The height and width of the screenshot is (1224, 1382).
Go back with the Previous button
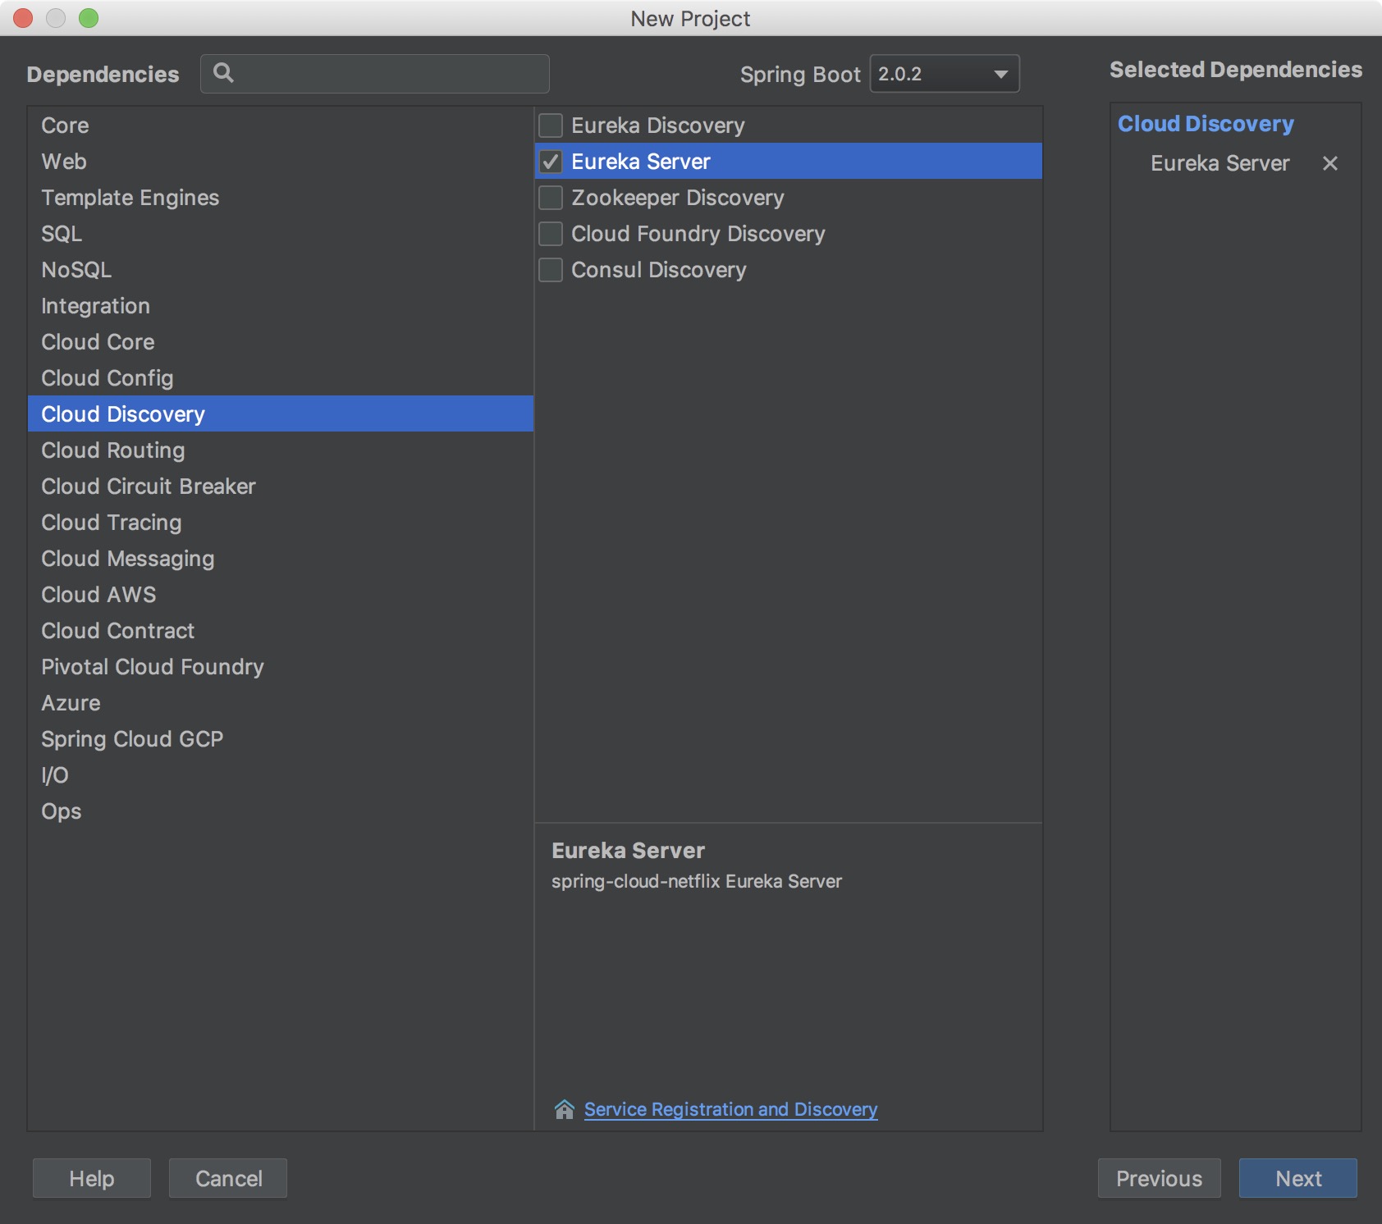click(x=1159, y=1178)
